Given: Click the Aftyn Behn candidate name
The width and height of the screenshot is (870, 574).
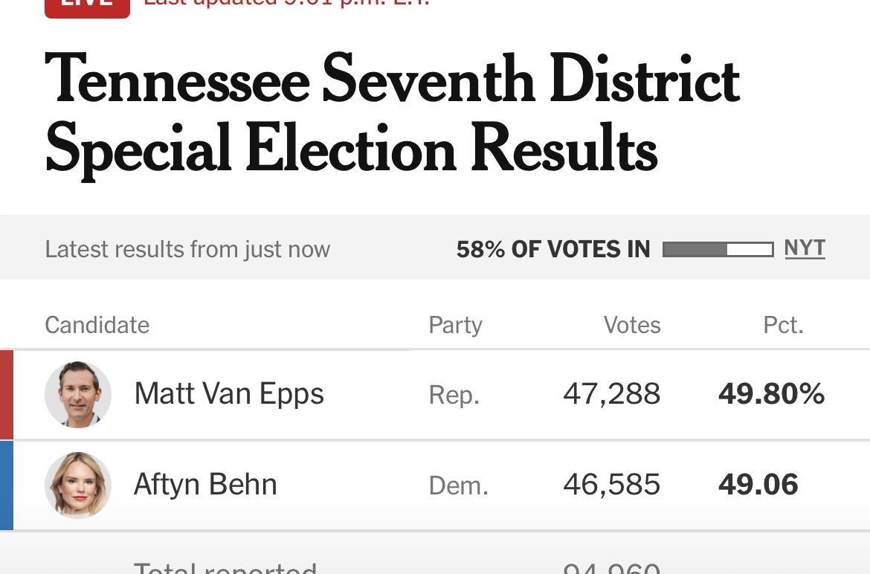Looking at the screenshot, I should (205, 485).
